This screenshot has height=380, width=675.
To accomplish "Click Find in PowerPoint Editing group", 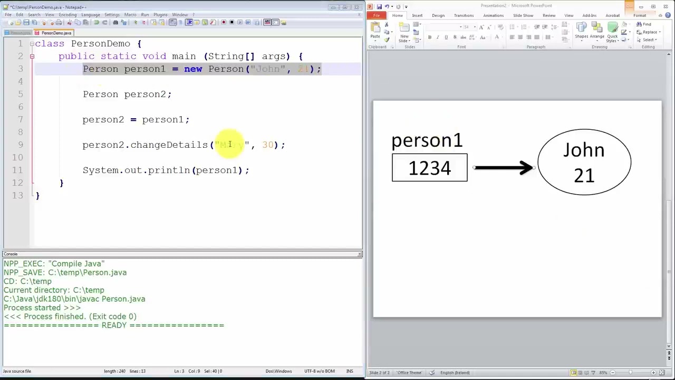I will pyautogui.click(x=643, y=24).
